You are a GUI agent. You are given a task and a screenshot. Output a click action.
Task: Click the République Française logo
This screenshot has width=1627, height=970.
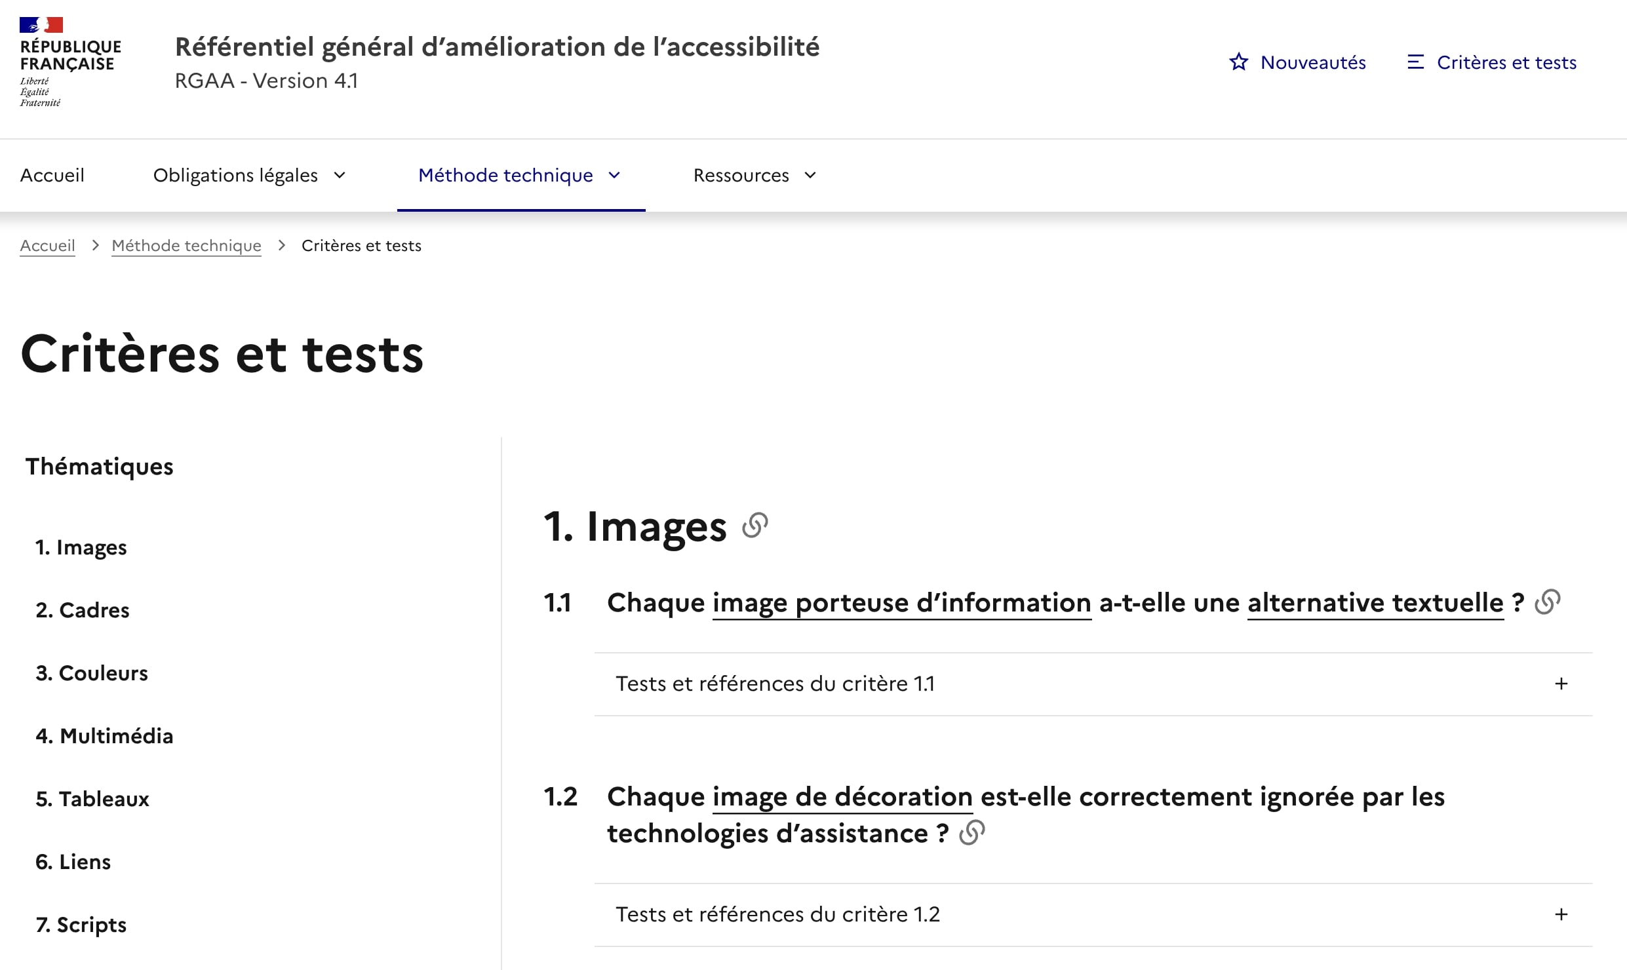pos(70,59)
